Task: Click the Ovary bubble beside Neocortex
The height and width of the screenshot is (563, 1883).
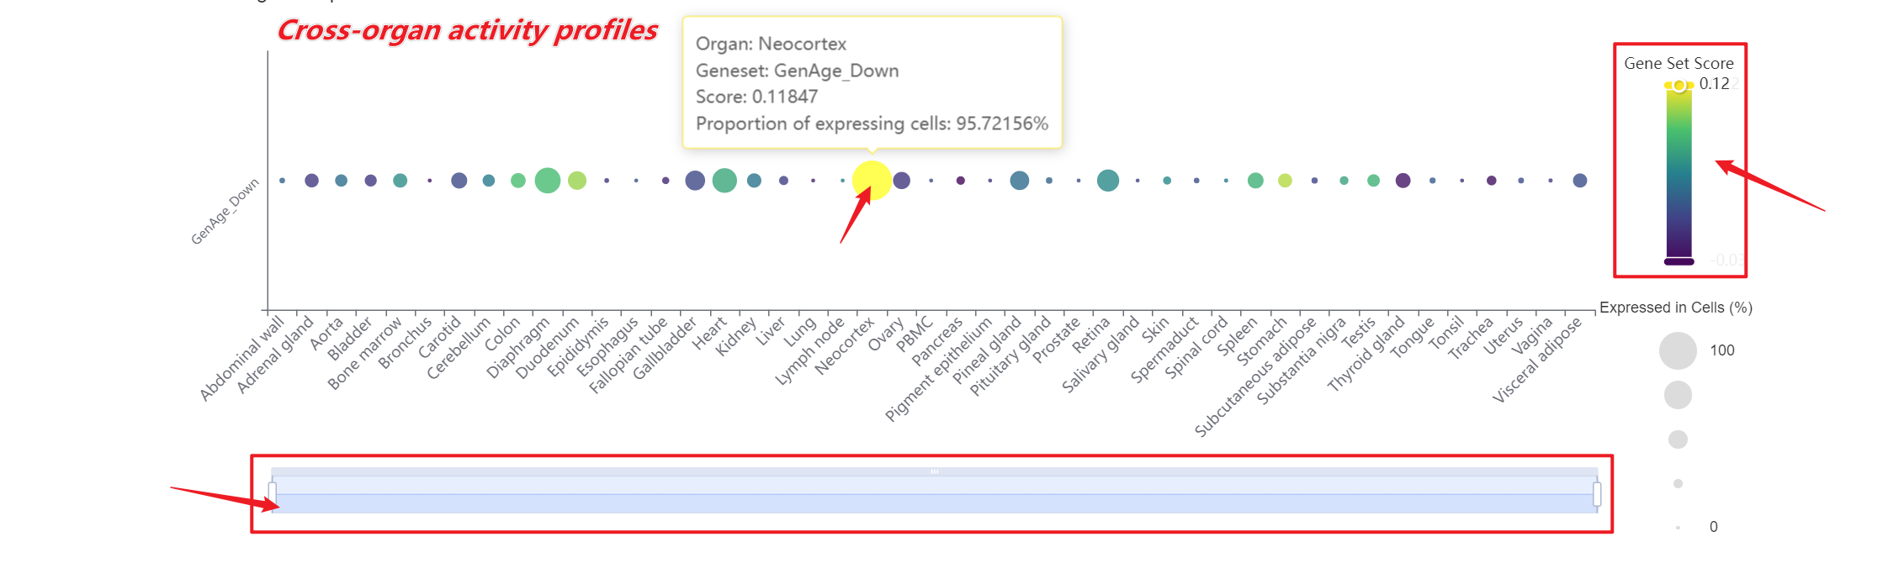Action: click(x=901, y=180)
